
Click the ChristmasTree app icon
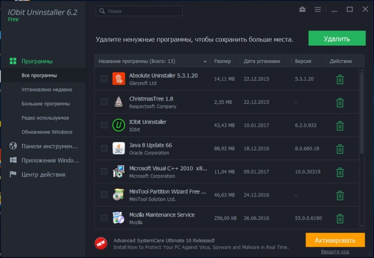tap(119, 102)
